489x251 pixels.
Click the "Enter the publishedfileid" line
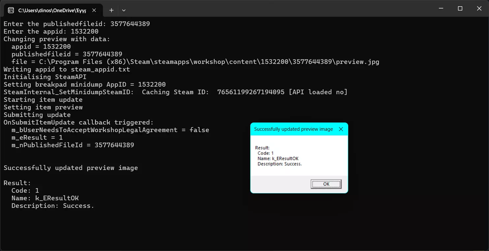tap(76, 24)
